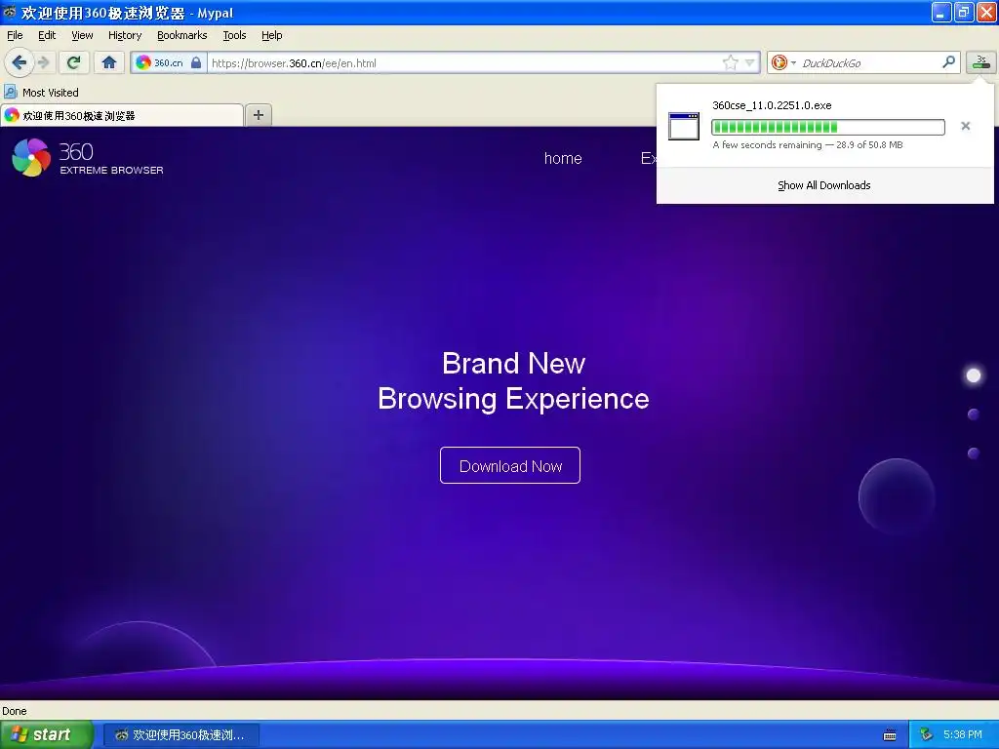Open a new tab with plus button
The height and width of the screenshot is (749, 999).
pos(258,115)
